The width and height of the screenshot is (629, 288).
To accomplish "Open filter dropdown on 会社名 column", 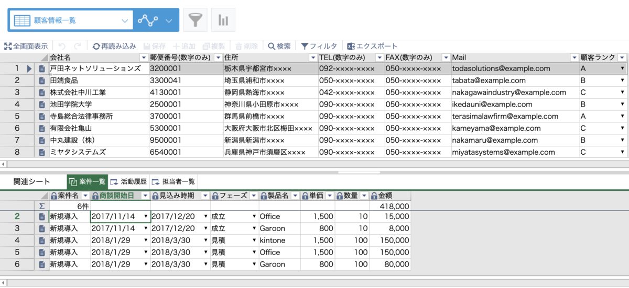I will pyautogui.click(x=144, y=57).
